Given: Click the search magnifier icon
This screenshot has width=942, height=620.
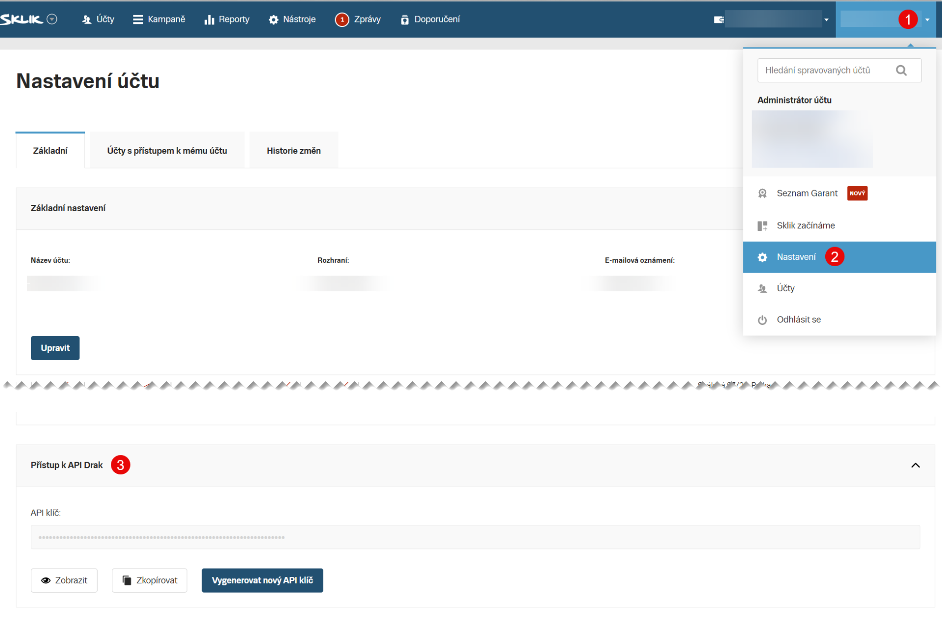Looking at the screenshot, I should click(x=901, y=70).
